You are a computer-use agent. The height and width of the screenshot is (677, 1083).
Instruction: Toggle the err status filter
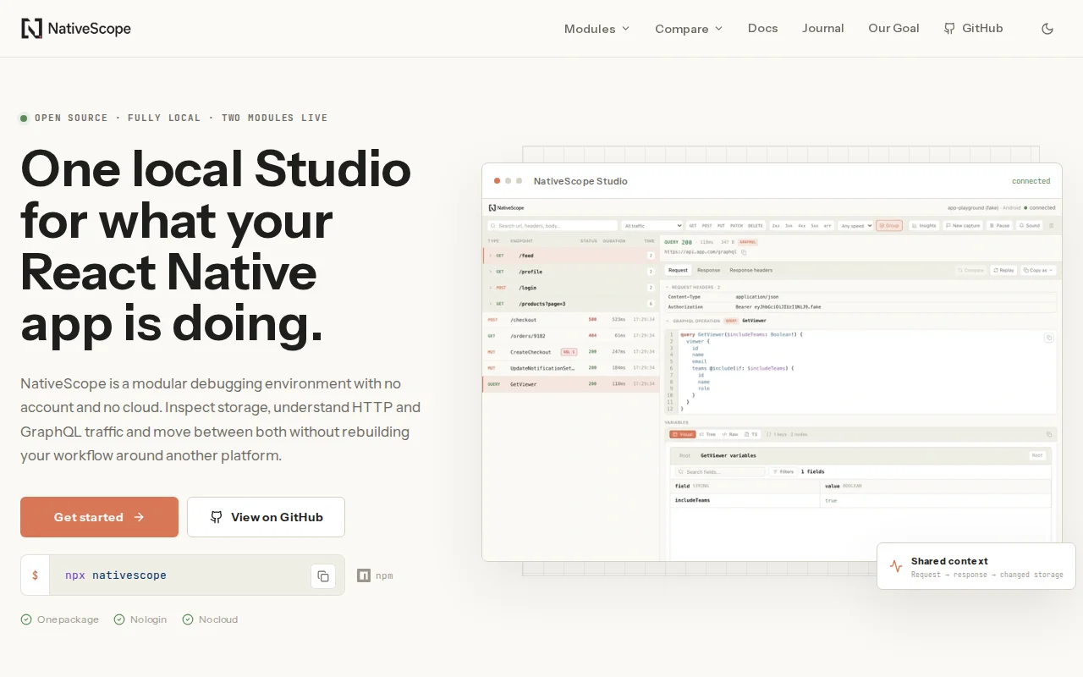click(827, 226)
